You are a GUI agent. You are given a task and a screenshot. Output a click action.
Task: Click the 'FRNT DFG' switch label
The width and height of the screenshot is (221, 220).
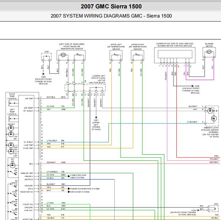click(x=15, y=193)
